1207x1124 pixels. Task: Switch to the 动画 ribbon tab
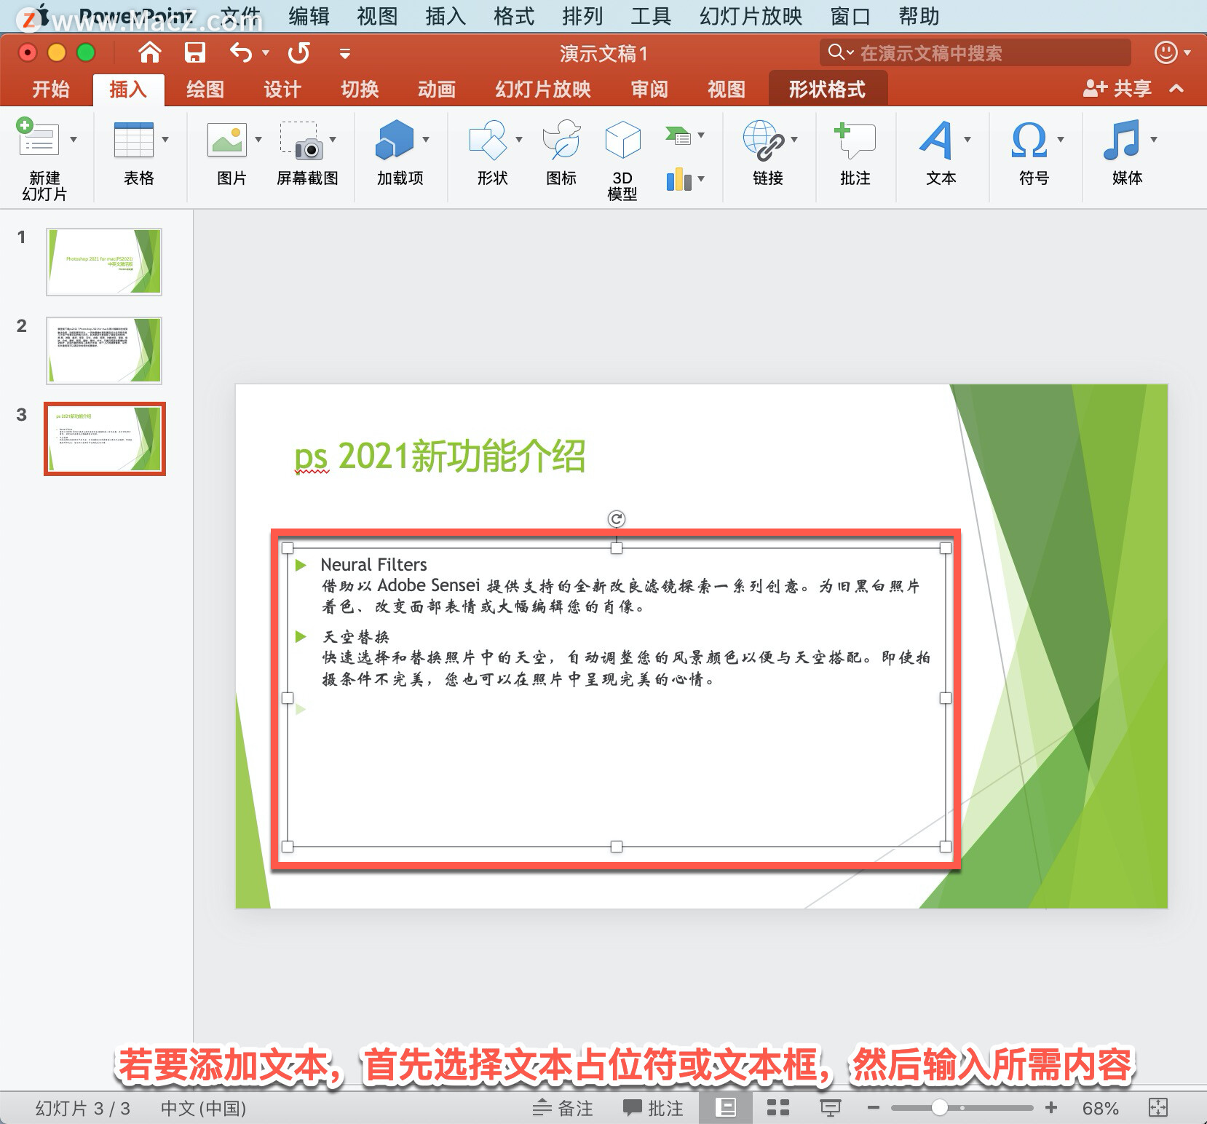(437, 90)
